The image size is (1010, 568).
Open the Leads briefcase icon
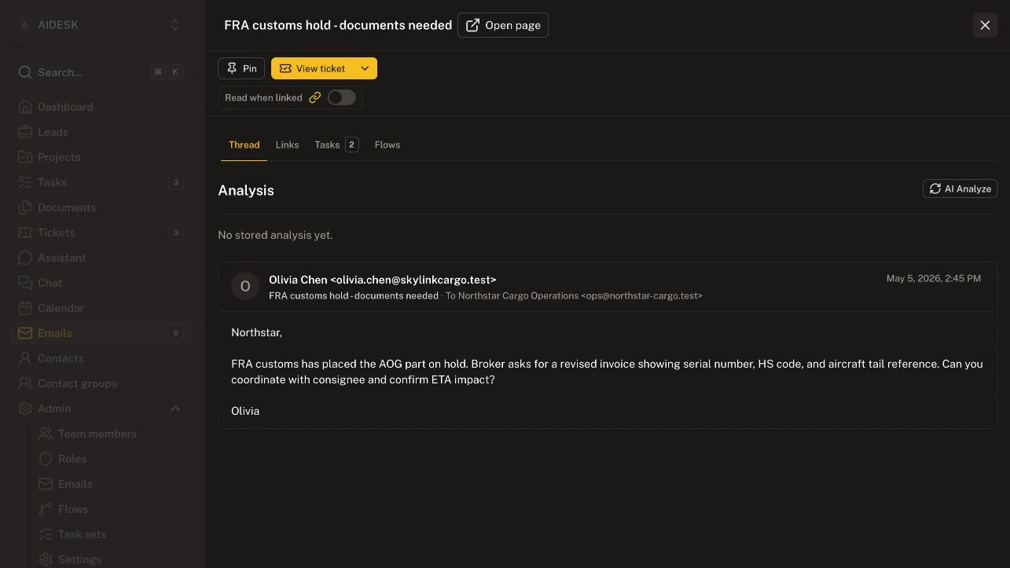point(25,132)
